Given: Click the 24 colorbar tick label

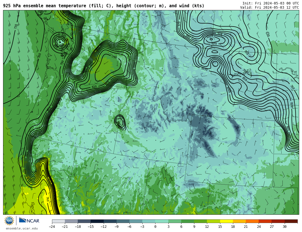Looking at the screenshot, I should coord(259,227).
